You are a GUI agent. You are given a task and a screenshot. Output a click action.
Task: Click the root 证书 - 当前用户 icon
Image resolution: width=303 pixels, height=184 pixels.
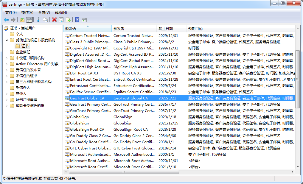tap(6, 28)
